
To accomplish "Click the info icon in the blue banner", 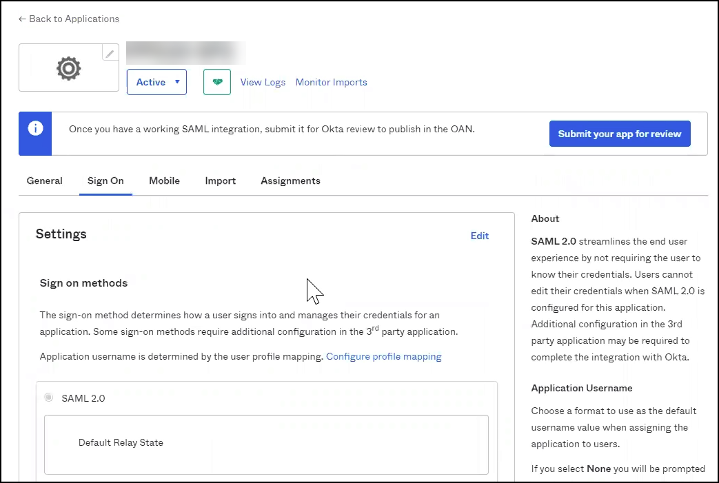I will click(35, 129).
